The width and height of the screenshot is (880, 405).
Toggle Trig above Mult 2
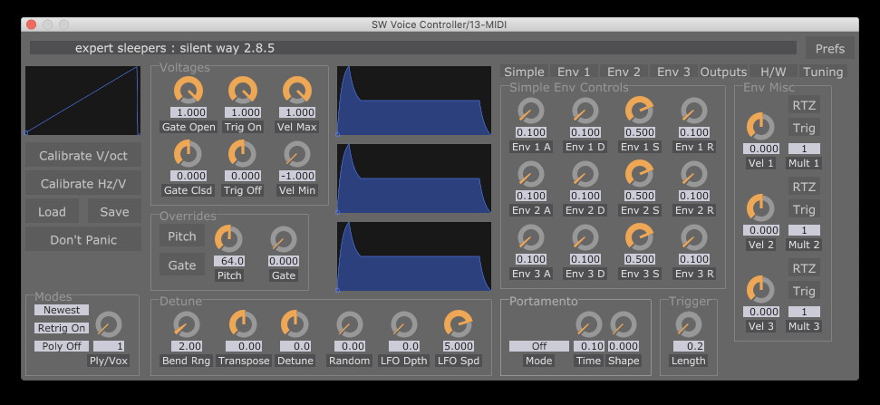[804, 209]
